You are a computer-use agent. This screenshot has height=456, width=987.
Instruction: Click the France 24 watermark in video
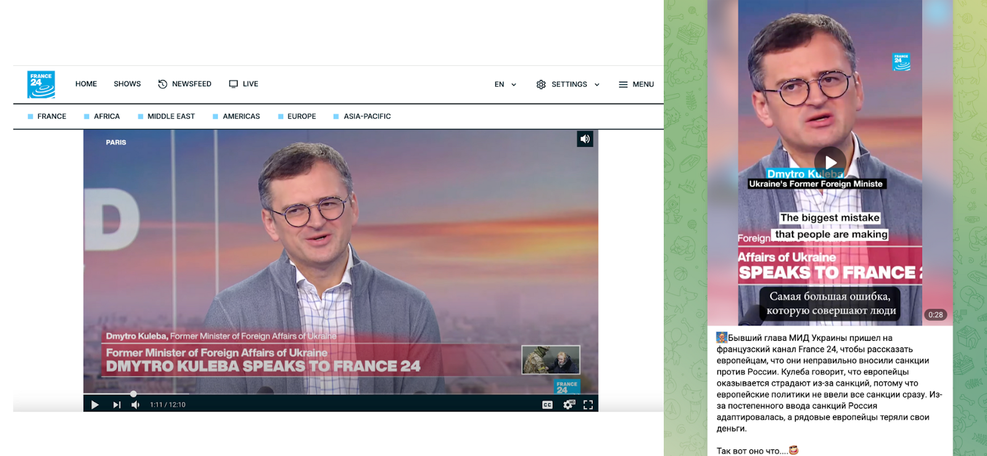point(567,387)
